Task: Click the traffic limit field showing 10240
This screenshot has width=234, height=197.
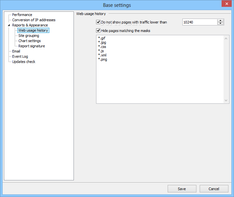Action: 200,22
